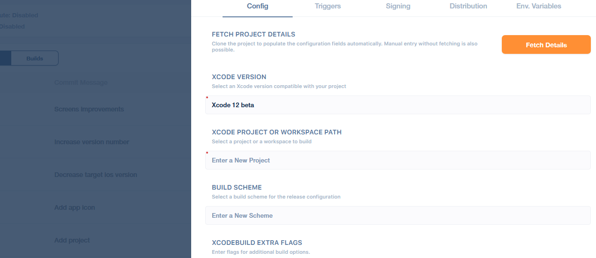
Task: Click the XCODE VERSION heading
Action: coord(239,77)
